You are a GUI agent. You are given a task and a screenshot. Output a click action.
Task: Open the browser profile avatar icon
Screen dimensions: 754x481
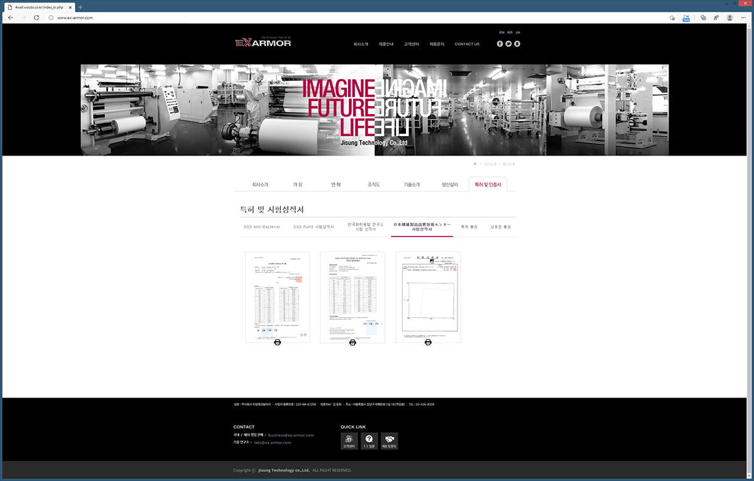point(729,18)
